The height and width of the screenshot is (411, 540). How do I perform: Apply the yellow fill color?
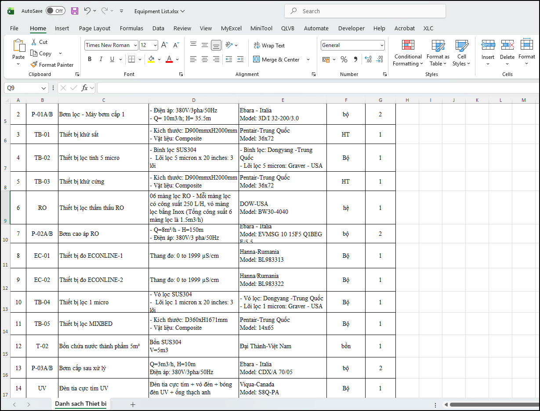(151, 59)
